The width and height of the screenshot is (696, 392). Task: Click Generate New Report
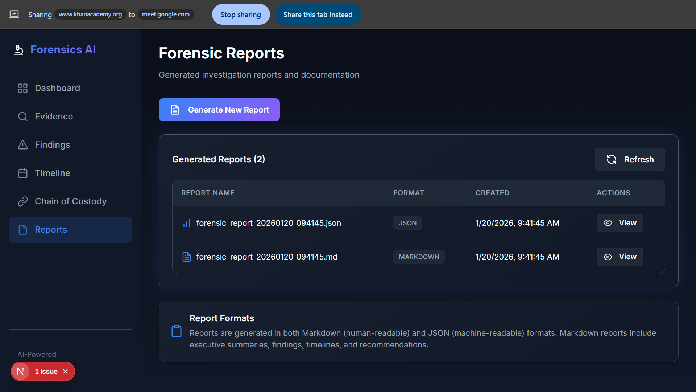pyautogui.click(x=219, y=110)
